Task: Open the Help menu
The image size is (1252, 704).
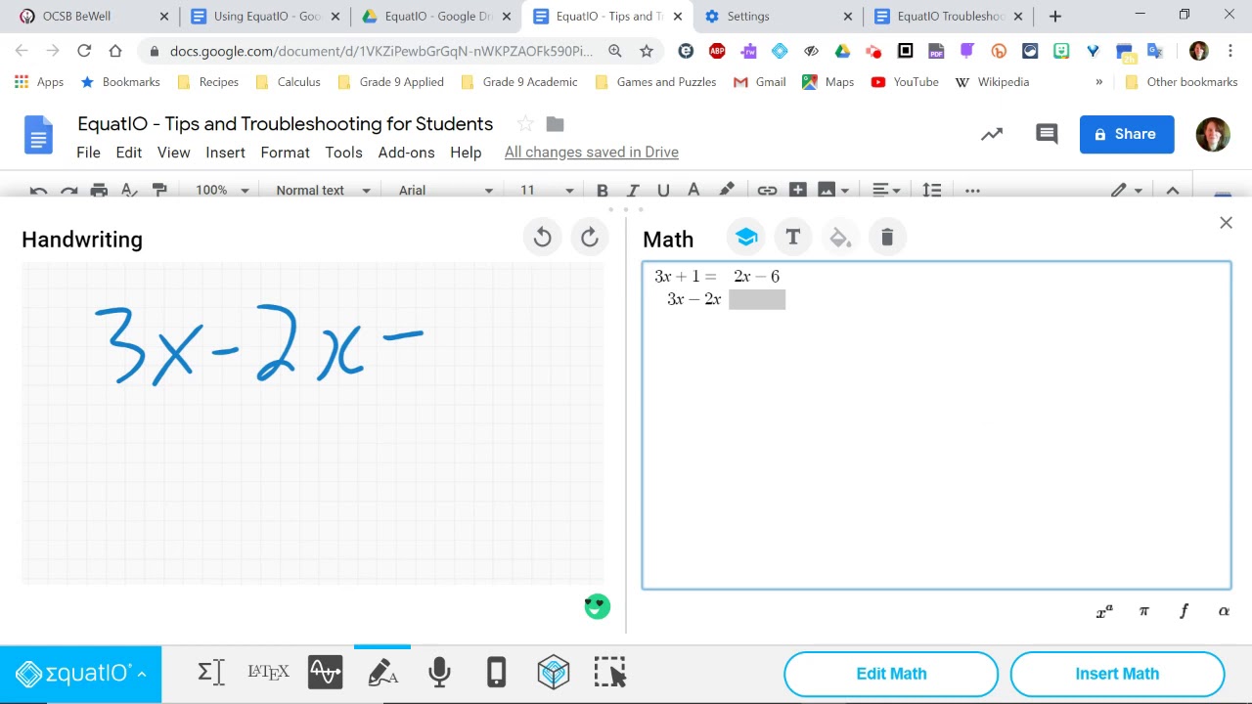Action: click(466, 153)
